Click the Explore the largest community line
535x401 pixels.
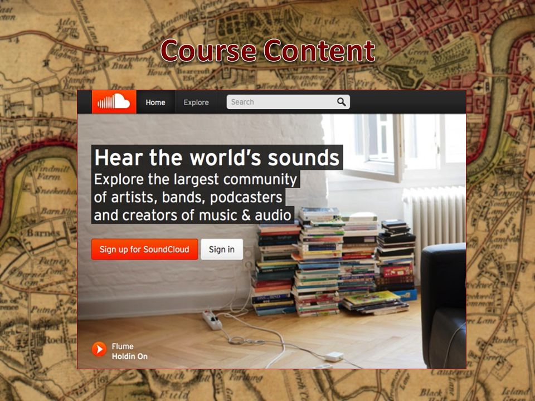tap(196, 179)
